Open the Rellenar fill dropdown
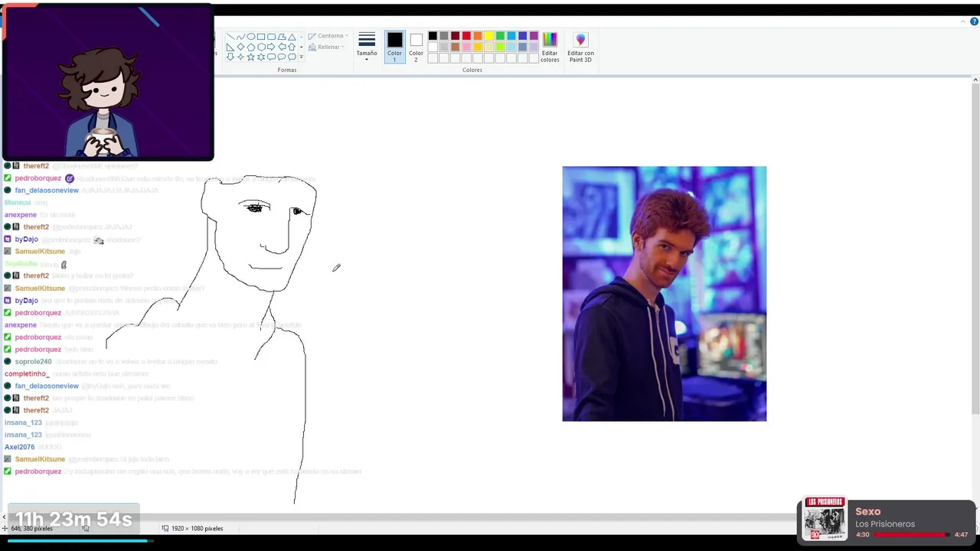Screen dimensions: 980x551 point(325,47)
